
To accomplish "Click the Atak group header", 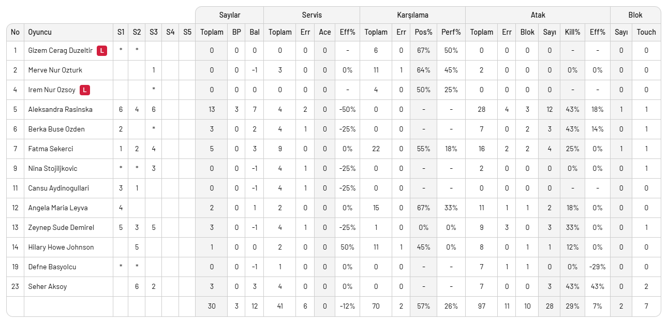I will 538,15.
